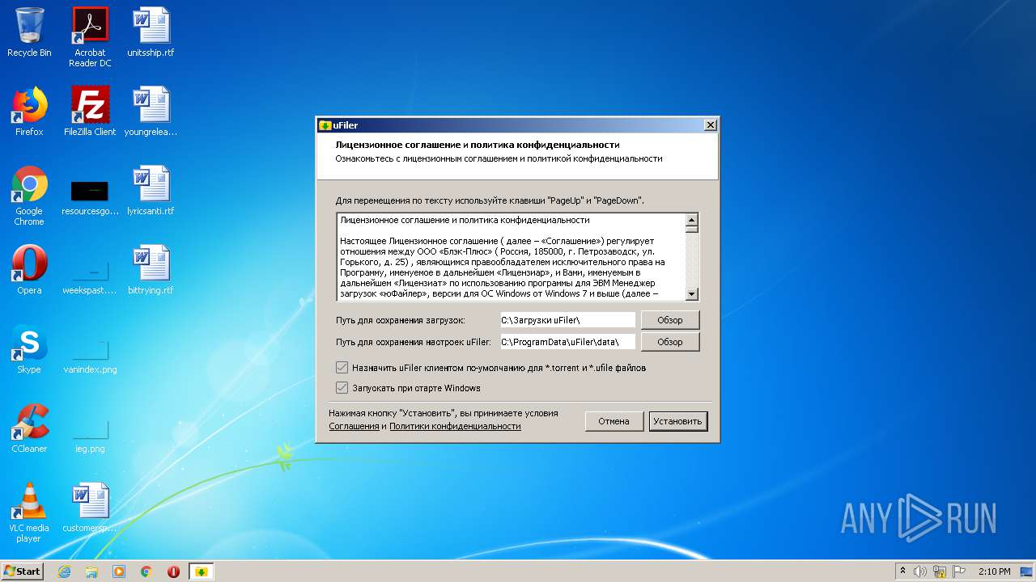The width and height of the screenshot is (1036, 582).
Task: Open the Политики конфиденциальности link
Action: pyautogui.click(x=455, y=426)
